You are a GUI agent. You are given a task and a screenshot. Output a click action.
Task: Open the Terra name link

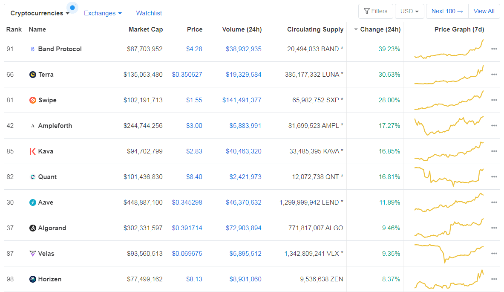(x=46, y=75)
